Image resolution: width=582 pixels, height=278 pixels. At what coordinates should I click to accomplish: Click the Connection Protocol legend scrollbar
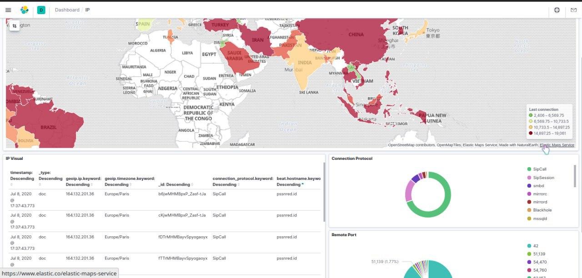(575, 176)
